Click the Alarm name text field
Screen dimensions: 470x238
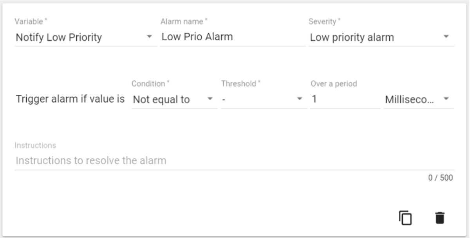click(x=233, y=37)
